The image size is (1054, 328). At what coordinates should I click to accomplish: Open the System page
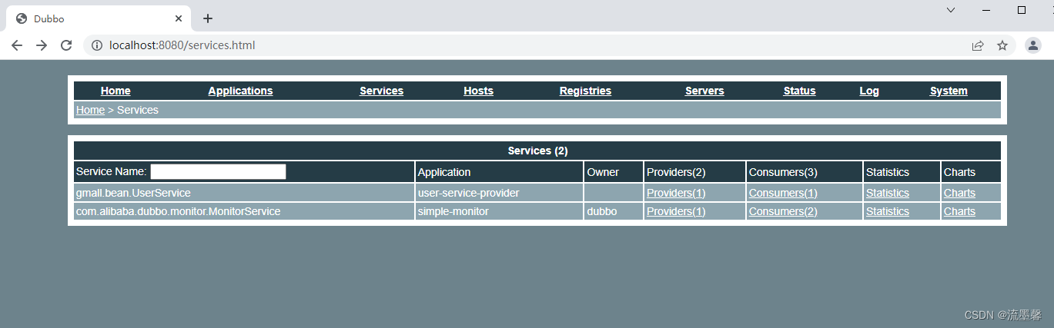coord(949,91)
